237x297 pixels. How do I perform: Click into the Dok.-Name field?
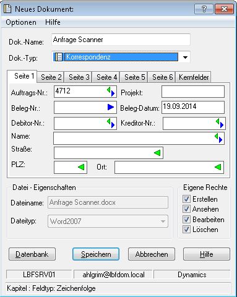point(121,40)
